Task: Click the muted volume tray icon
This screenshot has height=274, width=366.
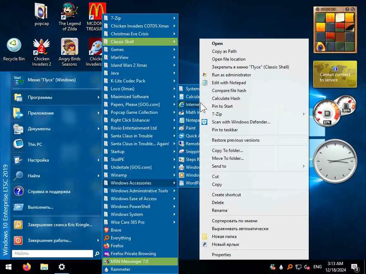Action: pos(307,267)
